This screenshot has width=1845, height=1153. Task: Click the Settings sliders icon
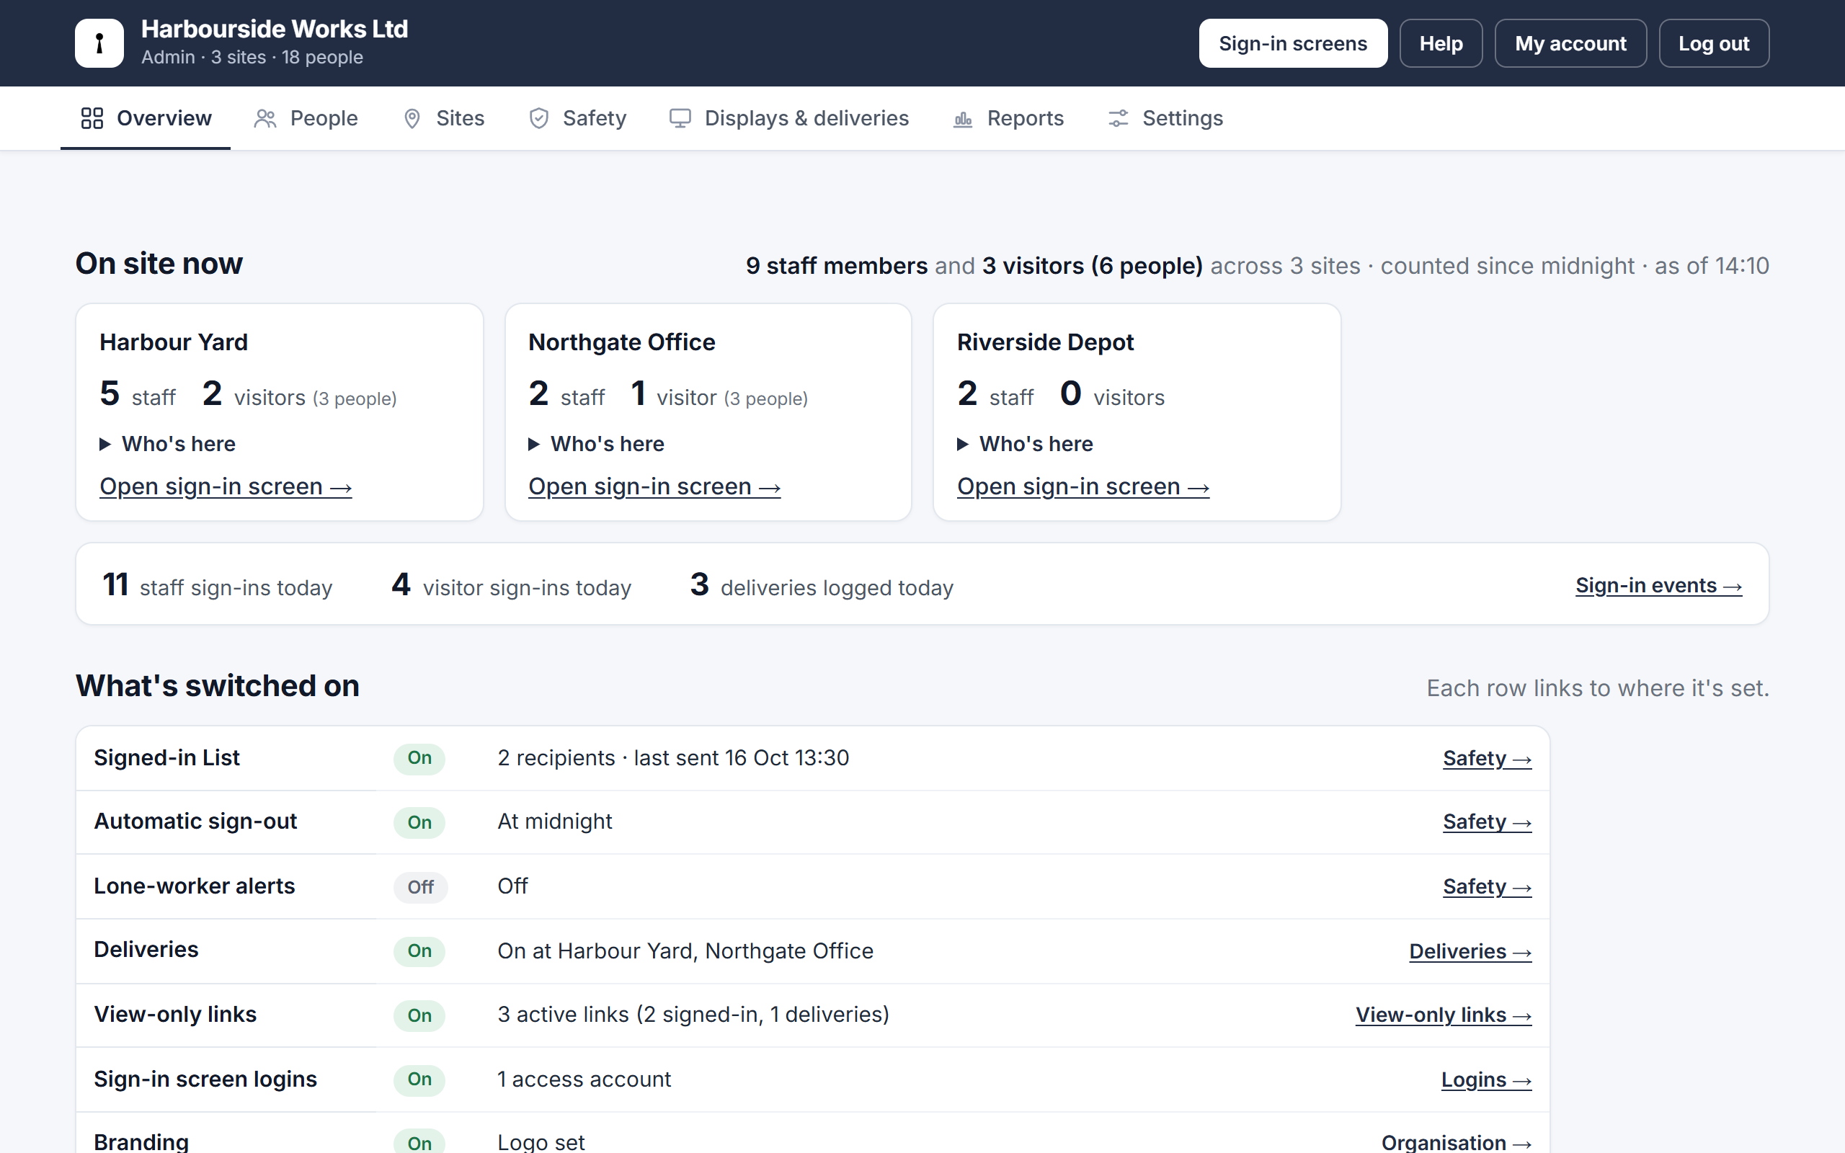tap(1118, 118)
